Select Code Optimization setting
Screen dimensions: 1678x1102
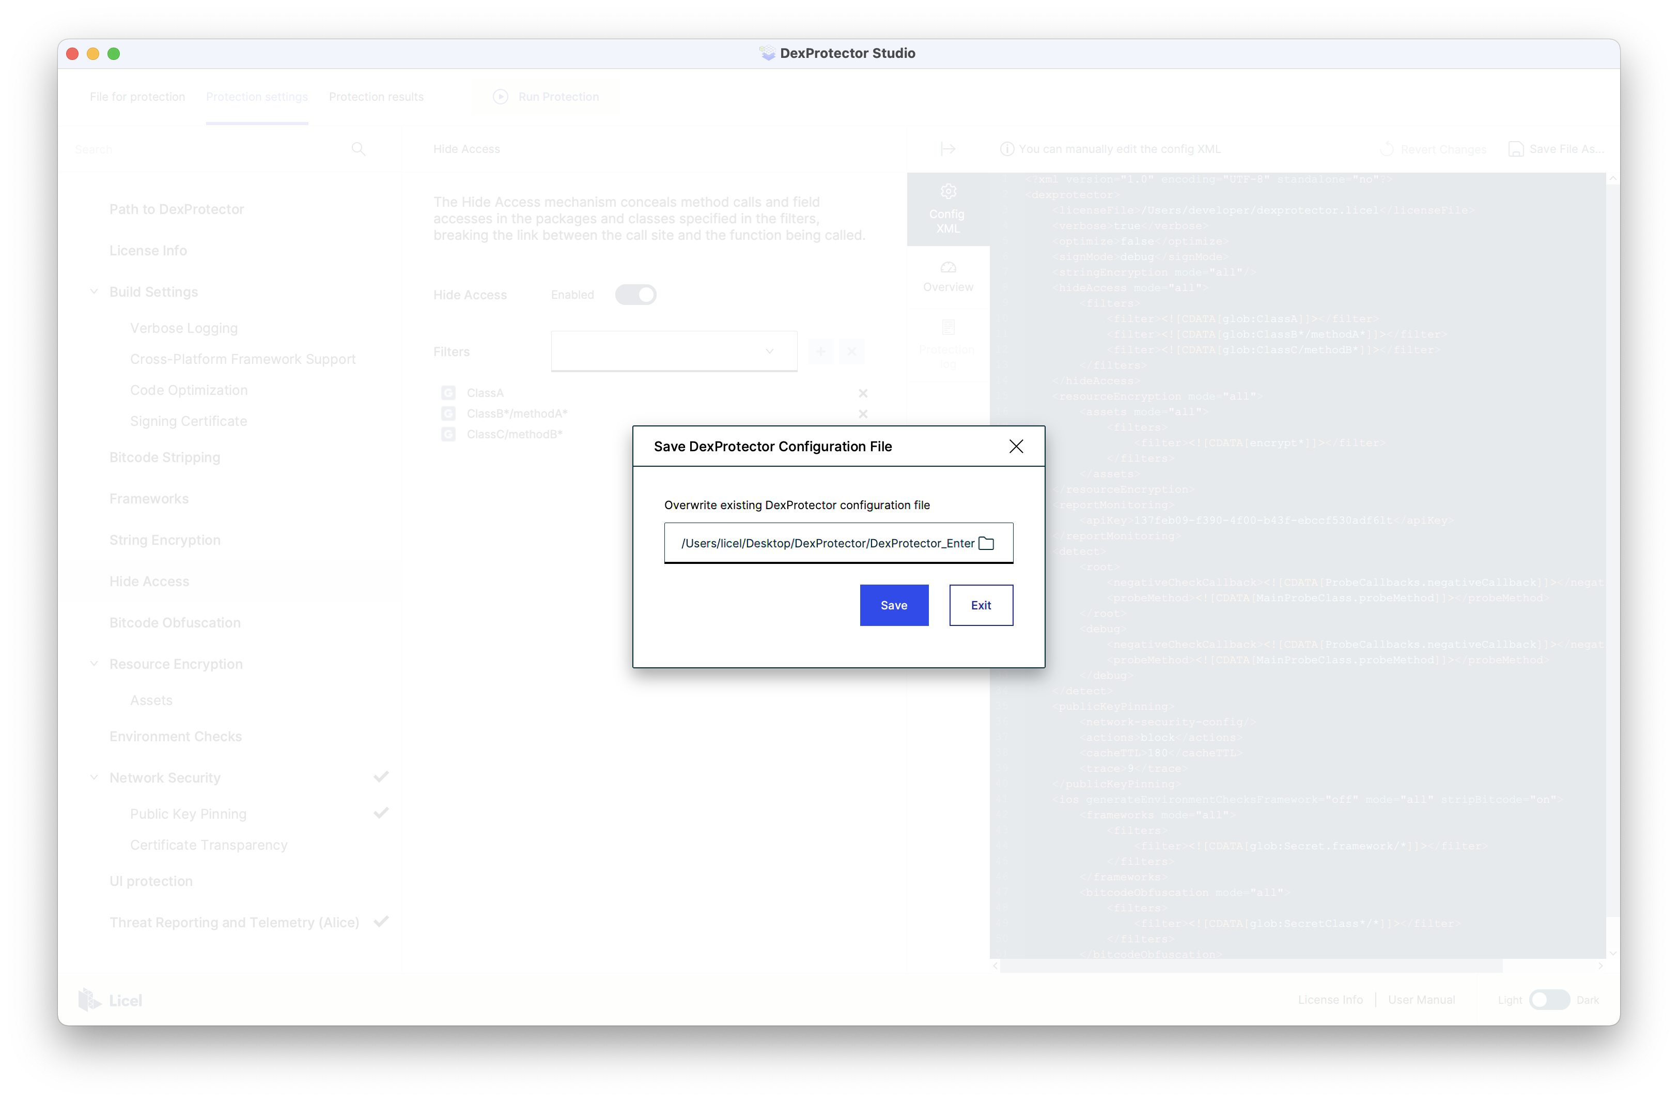188,390
